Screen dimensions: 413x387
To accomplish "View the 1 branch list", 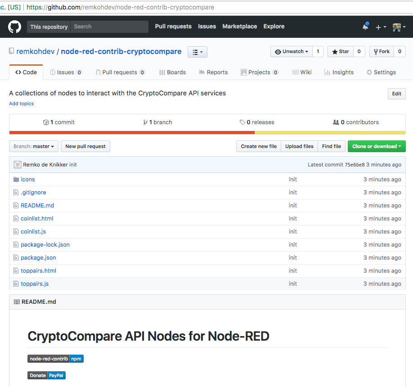I will [x=157, y=122].
